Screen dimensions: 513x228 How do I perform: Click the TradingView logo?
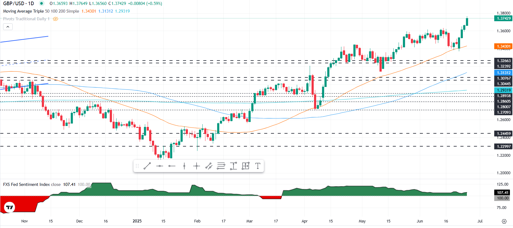point(10,207)
